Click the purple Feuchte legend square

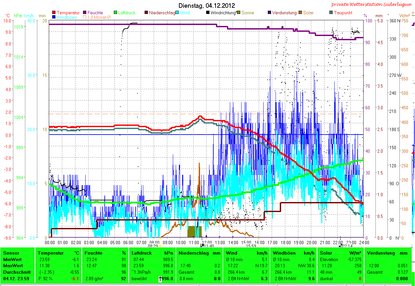(x=85, y=13)
